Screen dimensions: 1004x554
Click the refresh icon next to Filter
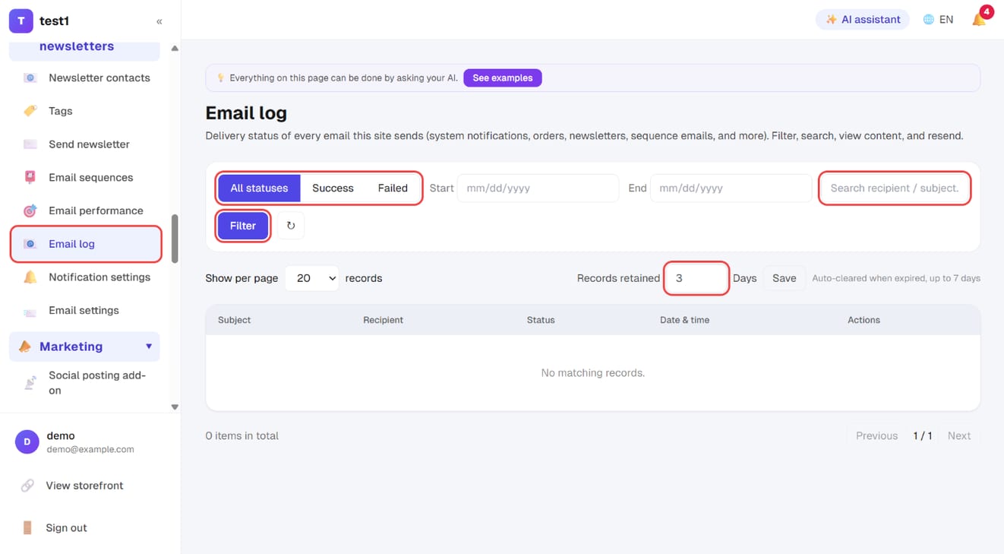click(290, 226)
